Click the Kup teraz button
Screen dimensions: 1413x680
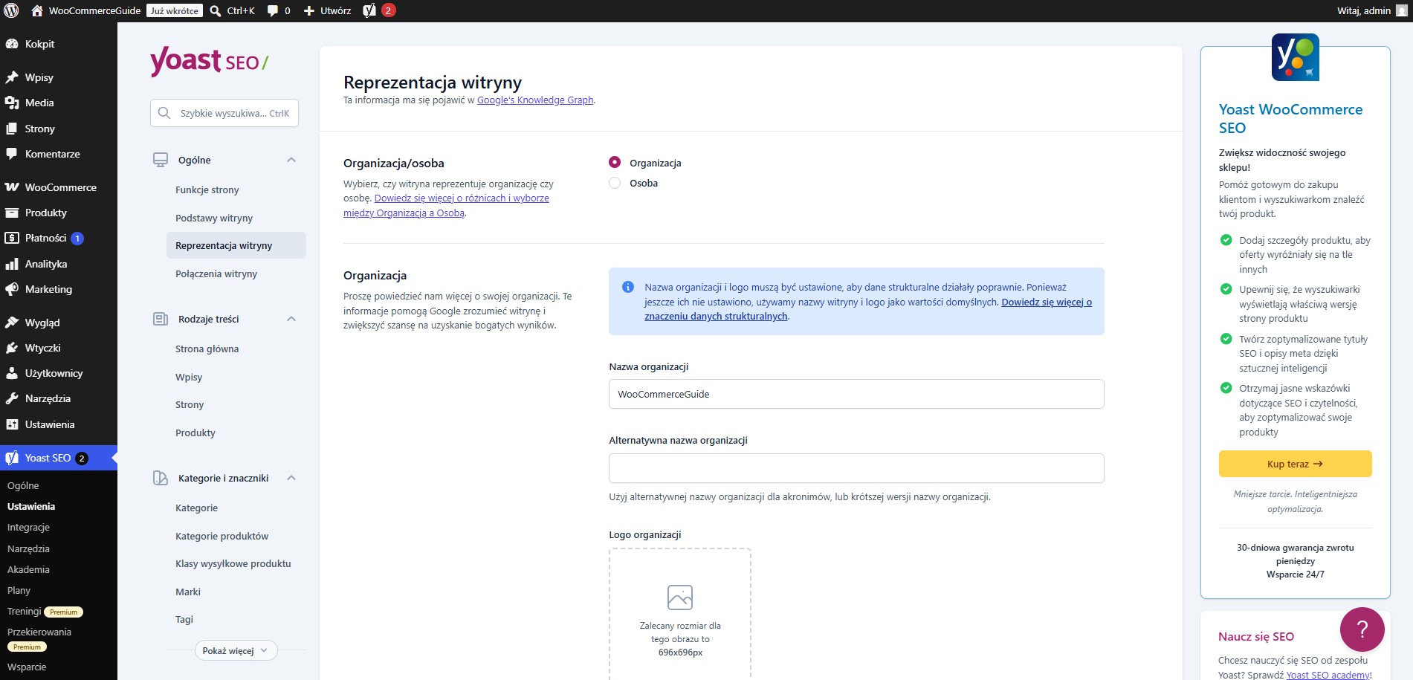click(1295, 464)
